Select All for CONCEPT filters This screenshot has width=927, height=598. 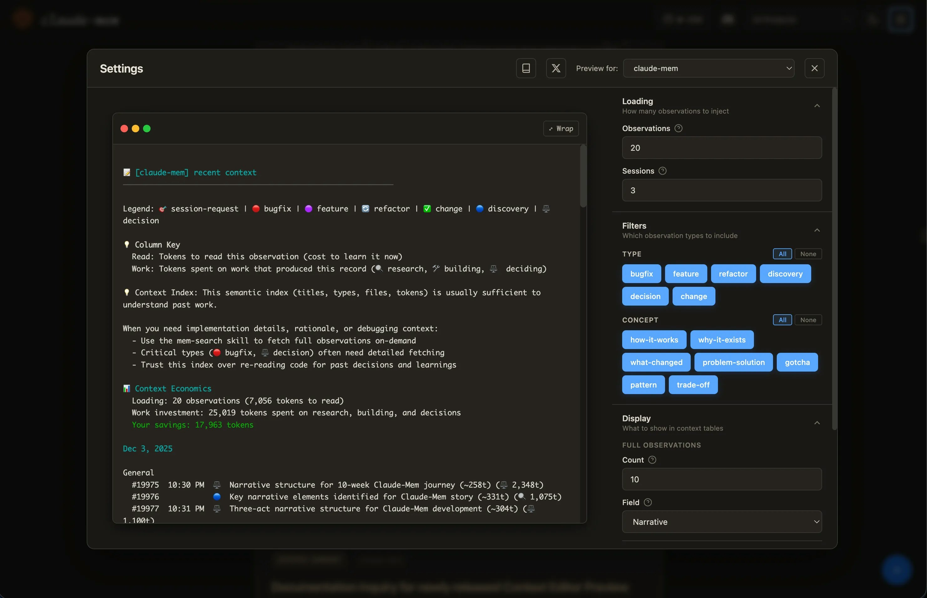pyautogui.click(x=782, y=320)
